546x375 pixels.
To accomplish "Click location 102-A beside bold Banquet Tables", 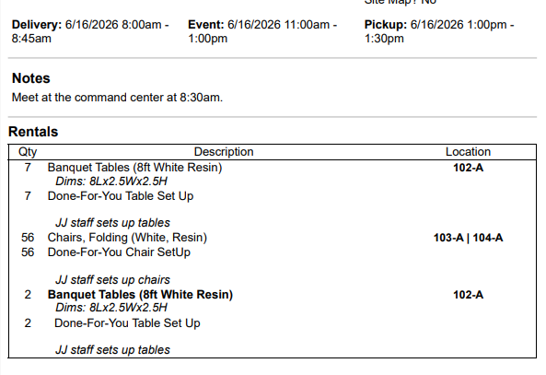I will (468, 295).
